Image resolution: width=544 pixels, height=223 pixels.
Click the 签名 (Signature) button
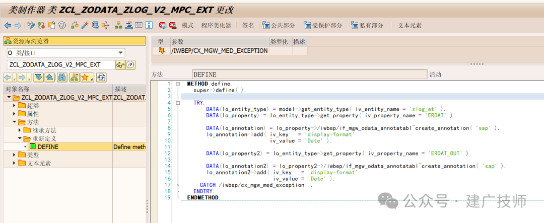(248, 25)
